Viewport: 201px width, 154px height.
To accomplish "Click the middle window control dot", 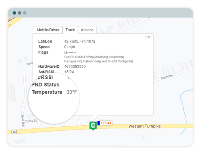I will pyautogui.click(x=20, y=13).
